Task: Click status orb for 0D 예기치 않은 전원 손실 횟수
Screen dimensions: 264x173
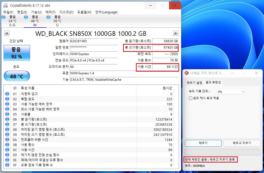Action: click(x=7, y=155)
